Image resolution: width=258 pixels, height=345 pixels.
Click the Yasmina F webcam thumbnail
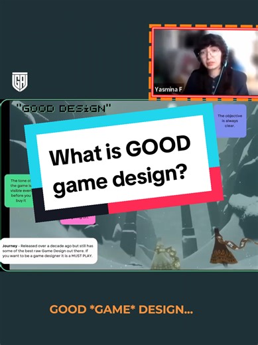tap(205, 62)
